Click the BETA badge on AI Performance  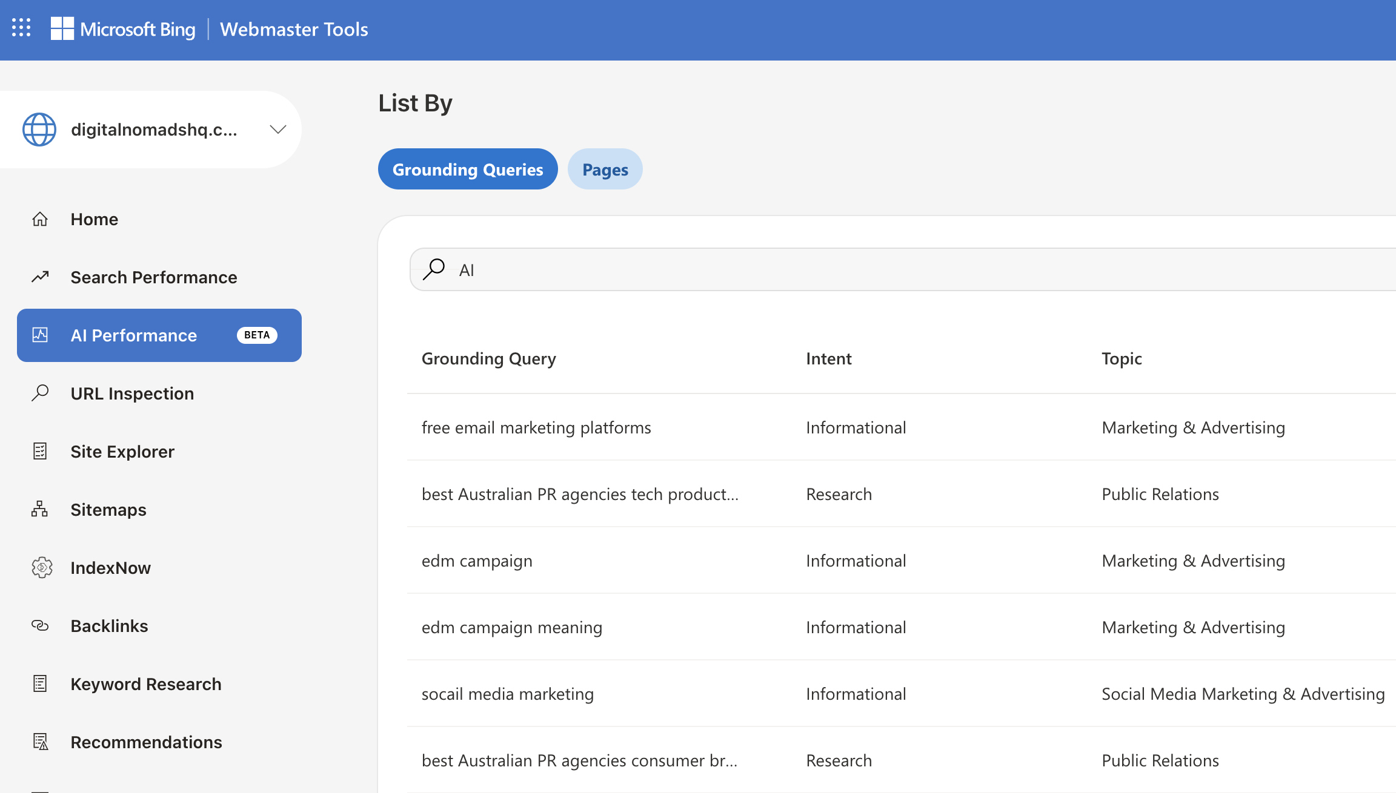click(x=257, y=335)
